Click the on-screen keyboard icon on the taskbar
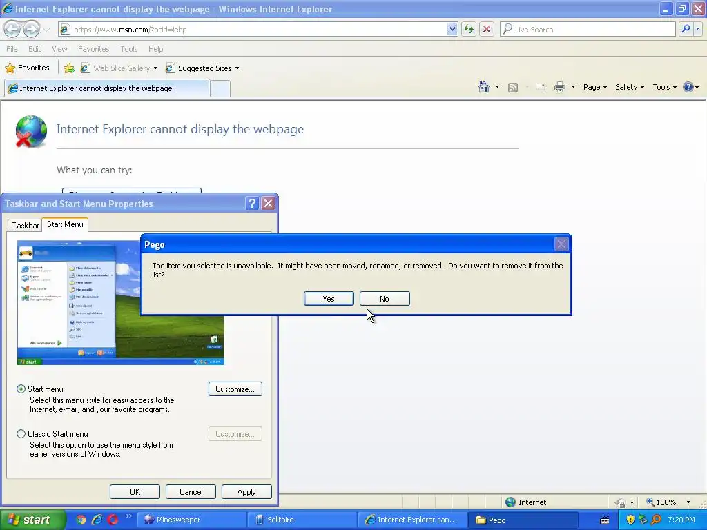 [x=605, y=520]
